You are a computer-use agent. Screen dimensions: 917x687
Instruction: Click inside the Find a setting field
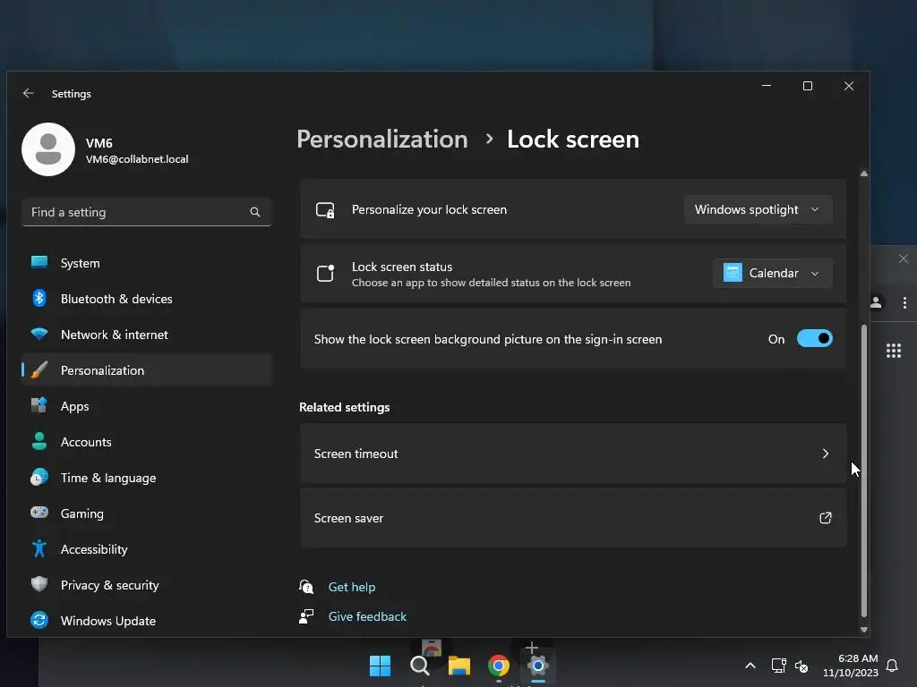tap(147, 212)
